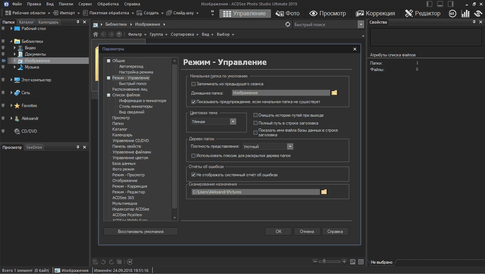The width and height of the screenshot is (485, 274).
Task: Click the ACDSee app logo in title bar
Action: pyautogui.click(x=6, y=4)
